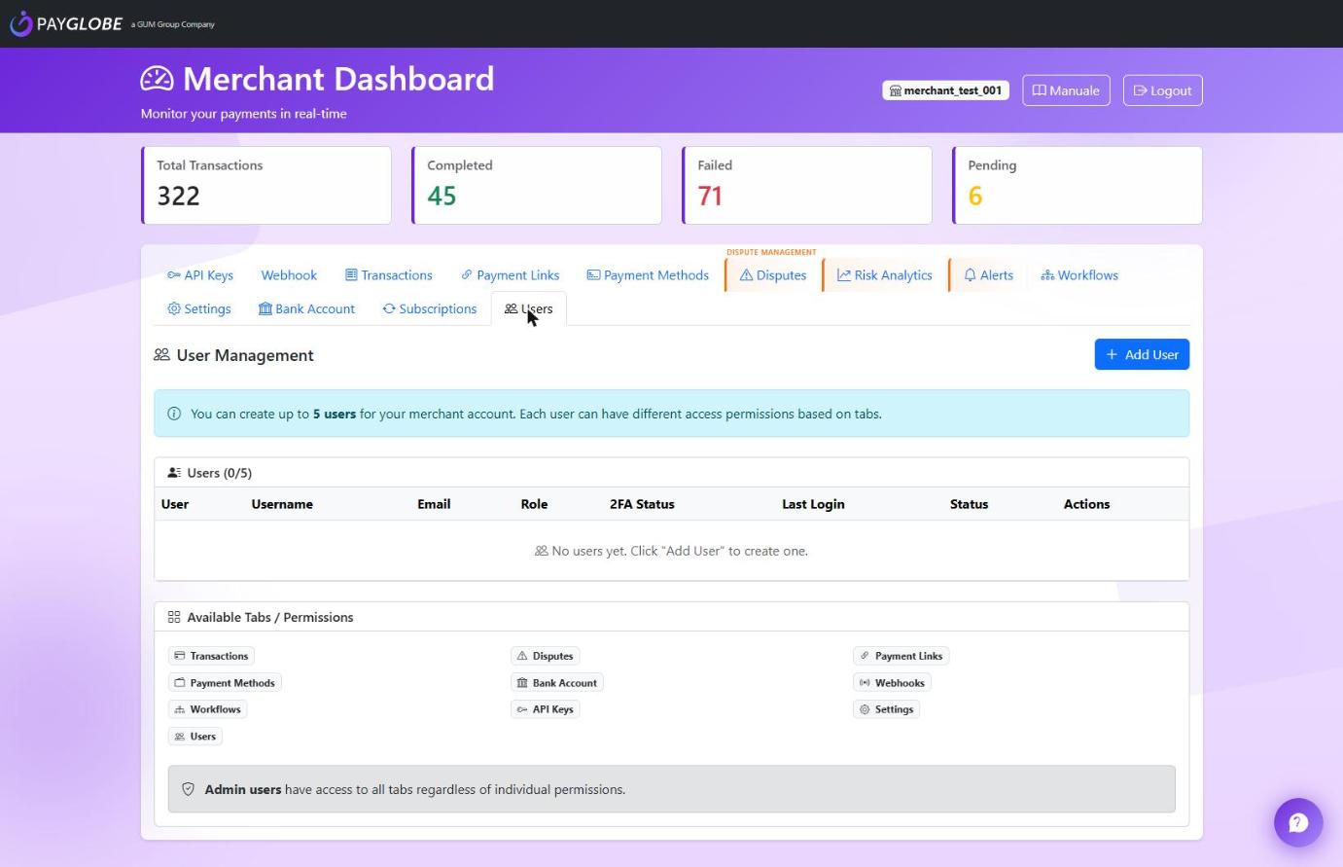Go to the Risk Analytics tab

pos(885,275)
